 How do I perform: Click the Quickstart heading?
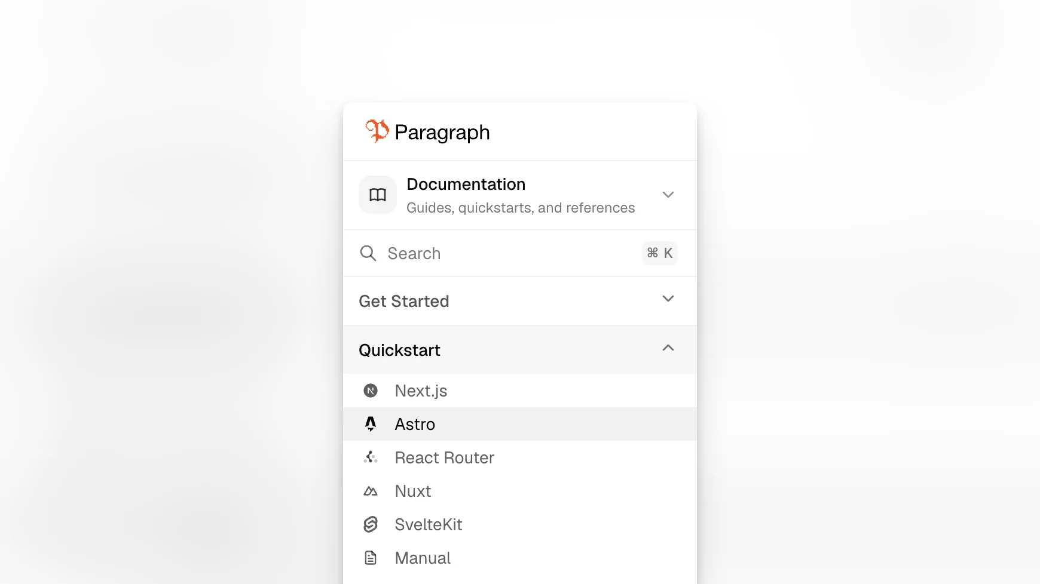399,350
